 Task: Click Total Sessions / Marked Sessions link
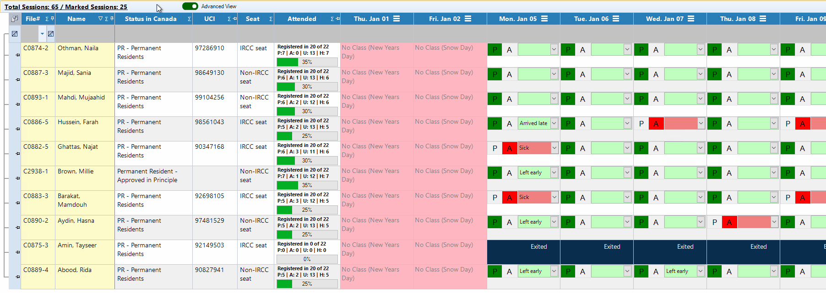pos(66,7)
